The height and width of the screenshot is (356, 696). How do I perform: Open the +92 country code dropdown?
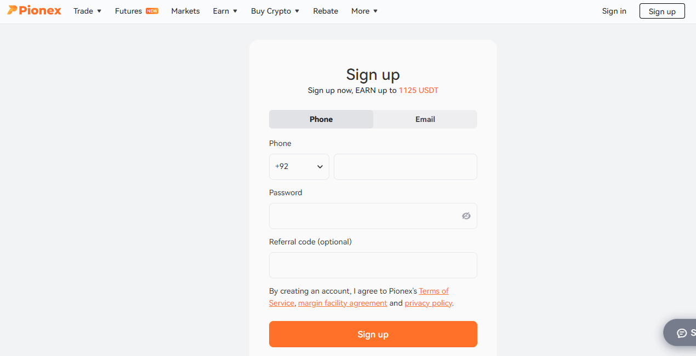point(299,167)
